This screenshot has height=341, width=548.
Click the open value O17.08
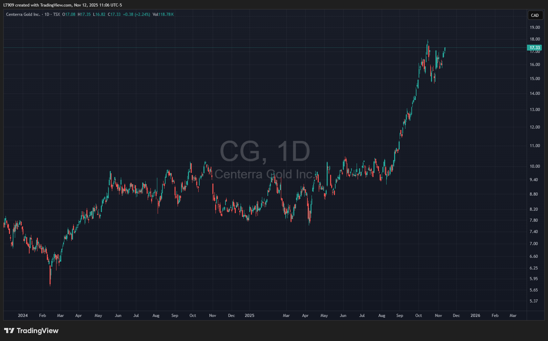(69, 14)
